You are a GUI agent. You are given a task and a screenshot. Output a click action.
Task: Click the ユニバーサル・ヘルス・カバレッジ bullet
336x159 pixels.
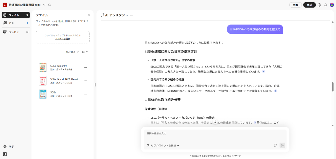(182, 118)
